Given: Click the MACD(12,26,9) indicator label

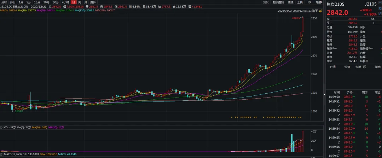Looking at the screenshot, I should tap(13, 154).
